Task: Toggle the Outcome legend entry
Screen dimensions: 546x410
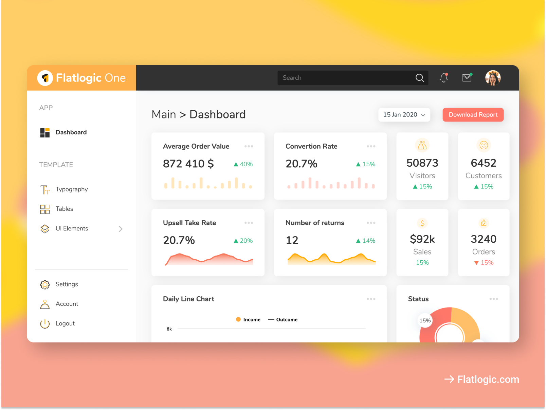Action: coord(283,320)
